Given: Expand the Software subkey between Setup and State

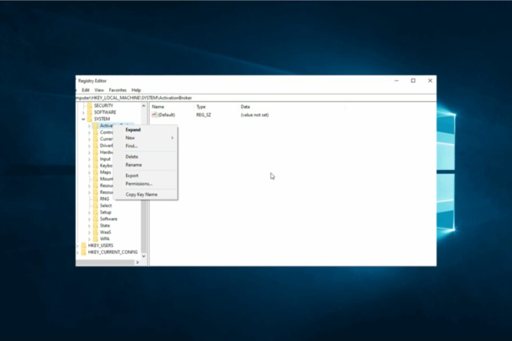Looking at the screenshot, I should click(x=89, y=219).
